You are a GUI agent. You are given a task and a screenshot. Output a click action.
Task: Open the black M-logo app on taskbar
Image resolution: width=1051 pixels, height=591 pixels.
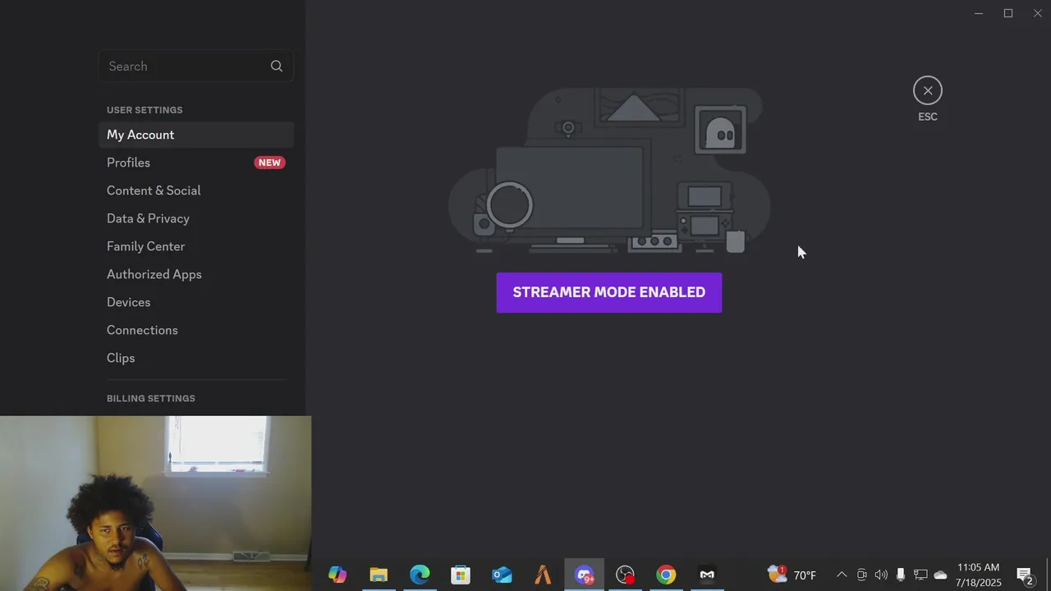(707, 575)
